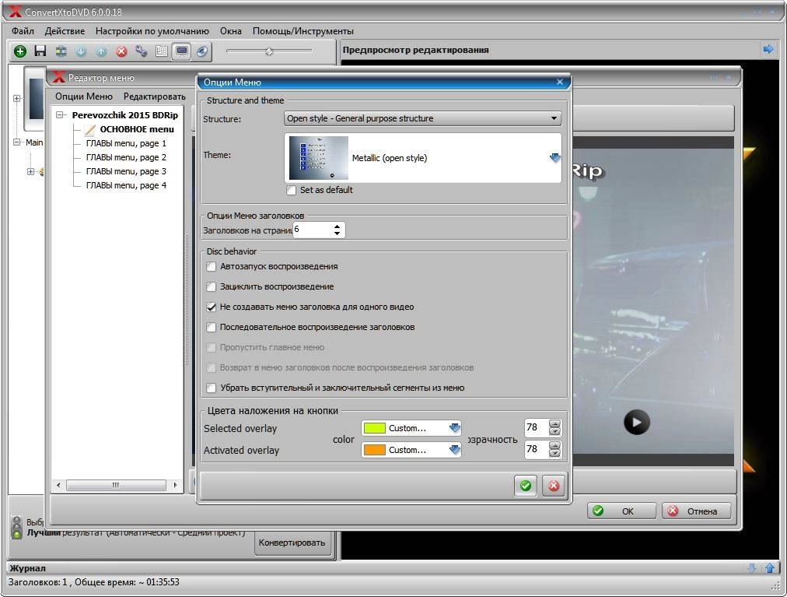Confirm options with green checkmark button
Screen dimensions: 787x597
click(x=526, y=486)
